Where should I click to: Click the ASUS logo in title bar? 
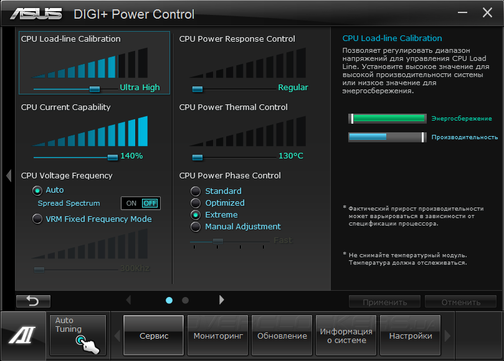36,14
